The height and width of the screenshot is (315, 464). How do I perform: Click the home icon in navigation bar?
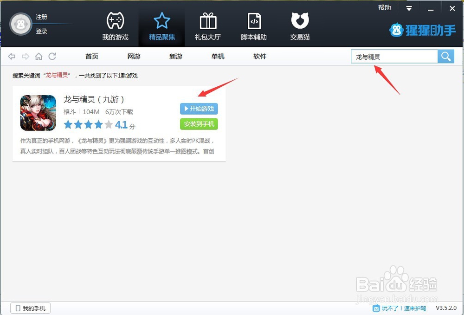(39, 56)
